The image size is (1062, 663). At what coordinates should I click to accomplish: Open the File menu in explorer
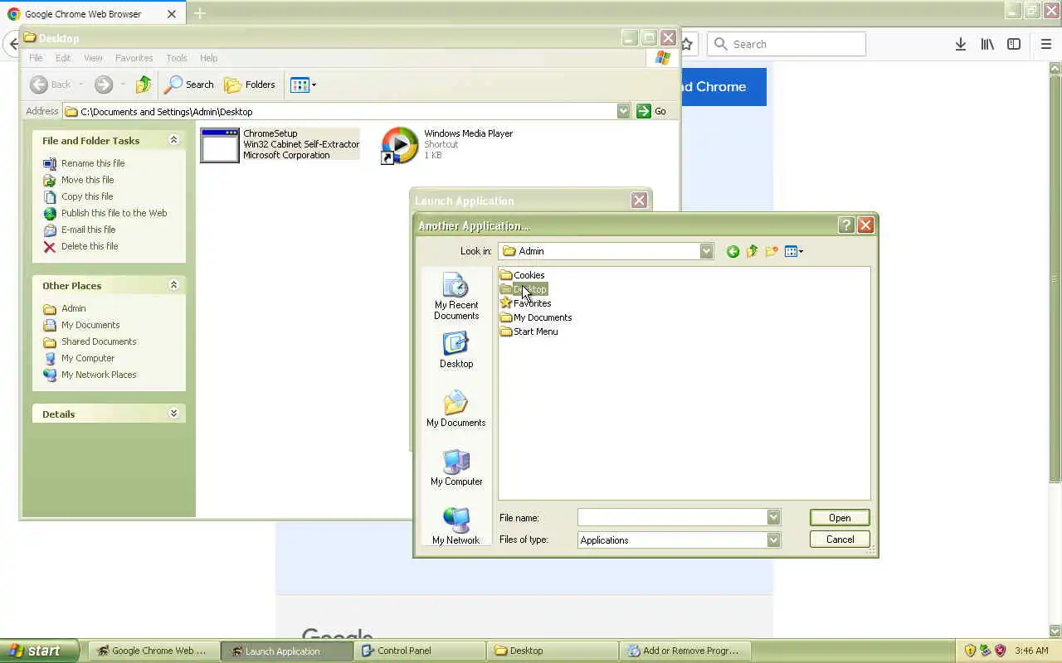36,58
